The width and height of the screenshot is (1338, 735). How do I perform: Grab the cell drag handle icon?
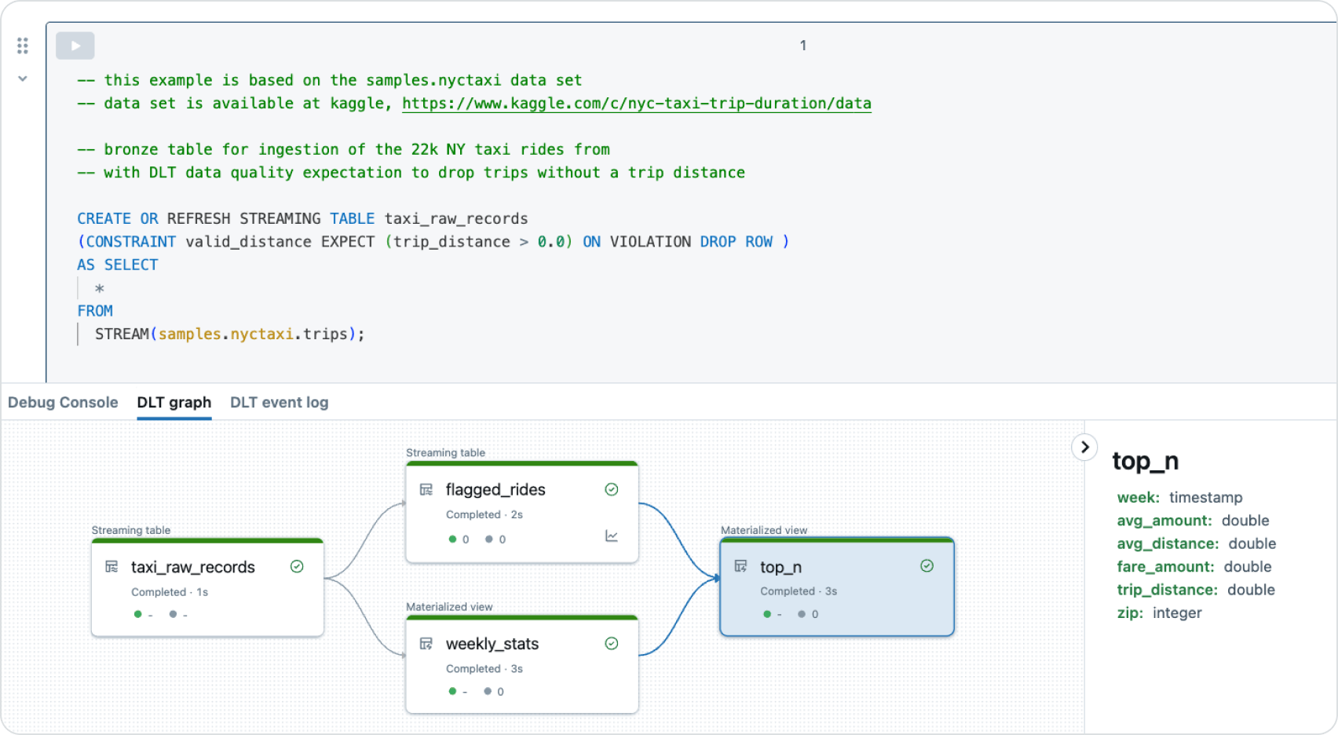pos(23,46)
